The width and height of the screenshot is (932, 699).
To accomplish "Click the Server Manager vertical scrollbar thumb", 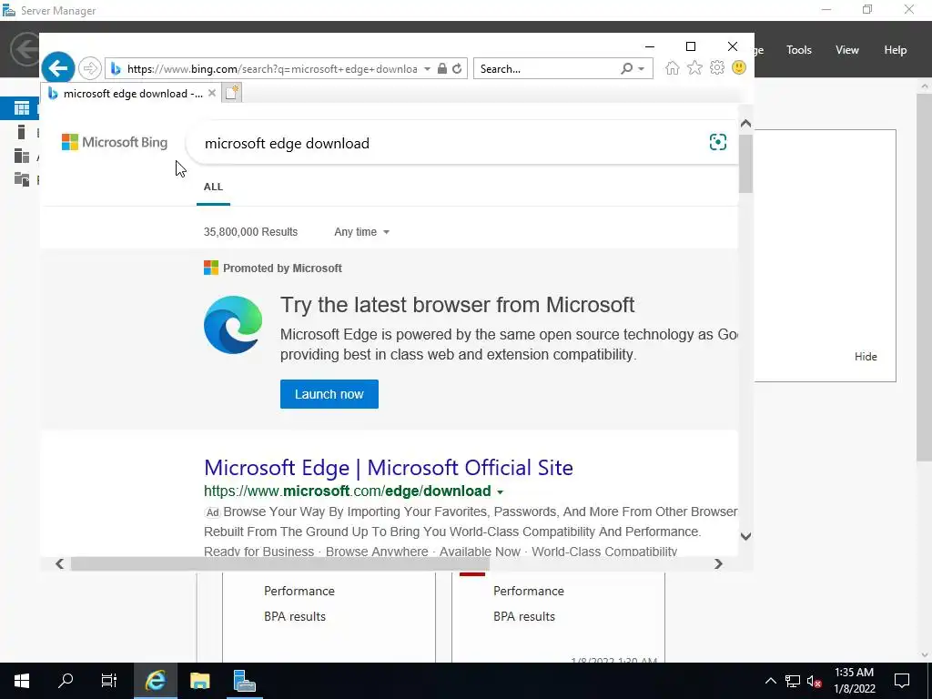I will (x=925, y=277).
